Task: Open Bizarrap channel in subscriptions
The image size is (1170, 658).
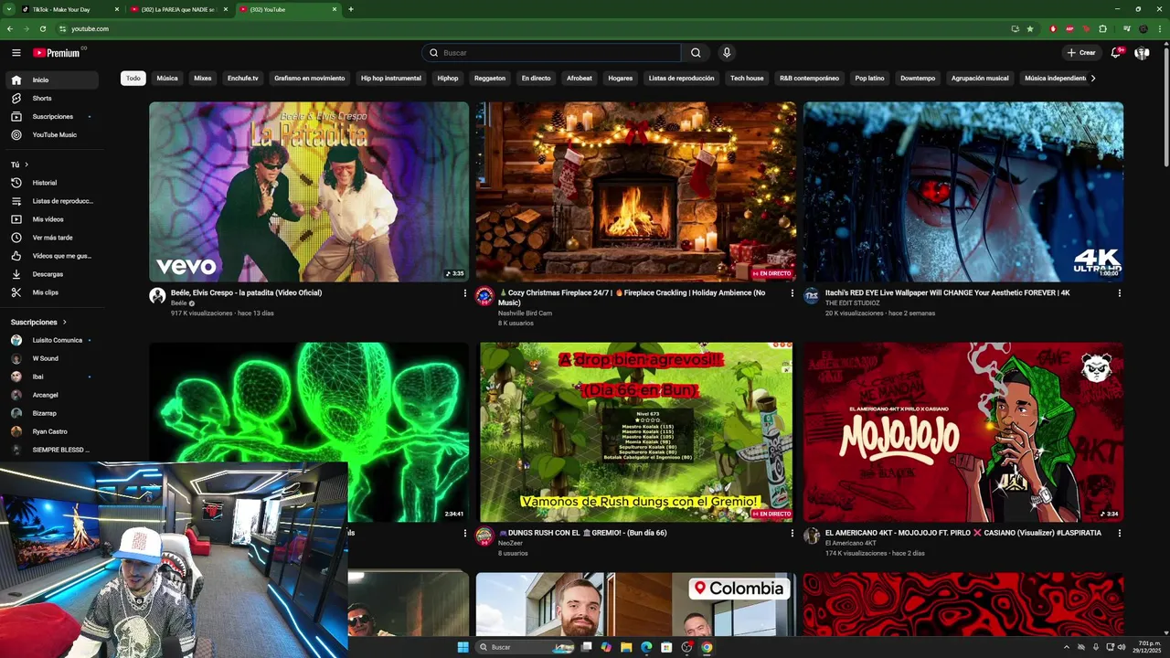Action: tap(50, 413)
